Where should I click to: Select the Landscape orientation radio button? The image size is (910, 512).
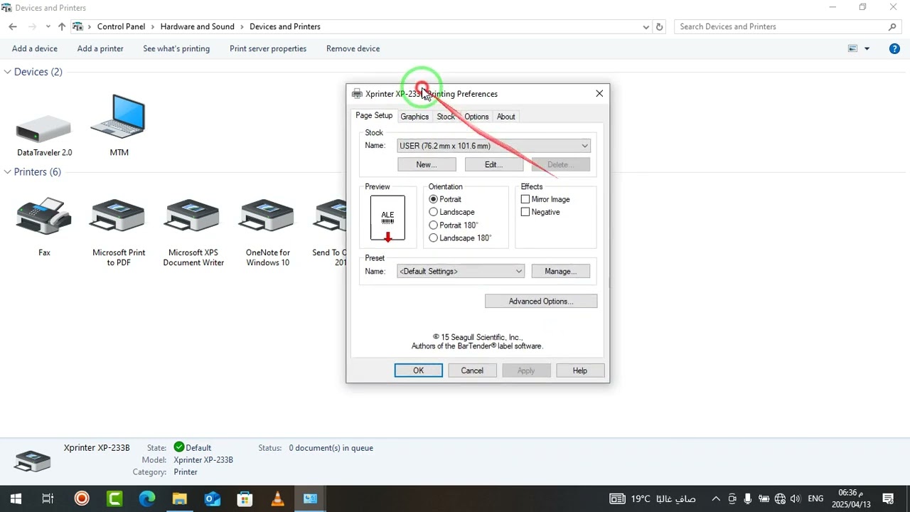coord(434,212)
